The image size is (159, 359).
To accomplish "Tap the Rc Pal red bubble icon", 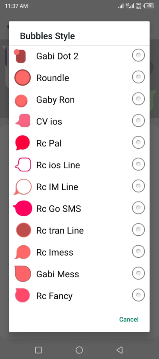I will pos(22,143).
